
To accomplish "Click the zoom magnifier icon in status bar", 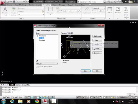I will [94, 97].
